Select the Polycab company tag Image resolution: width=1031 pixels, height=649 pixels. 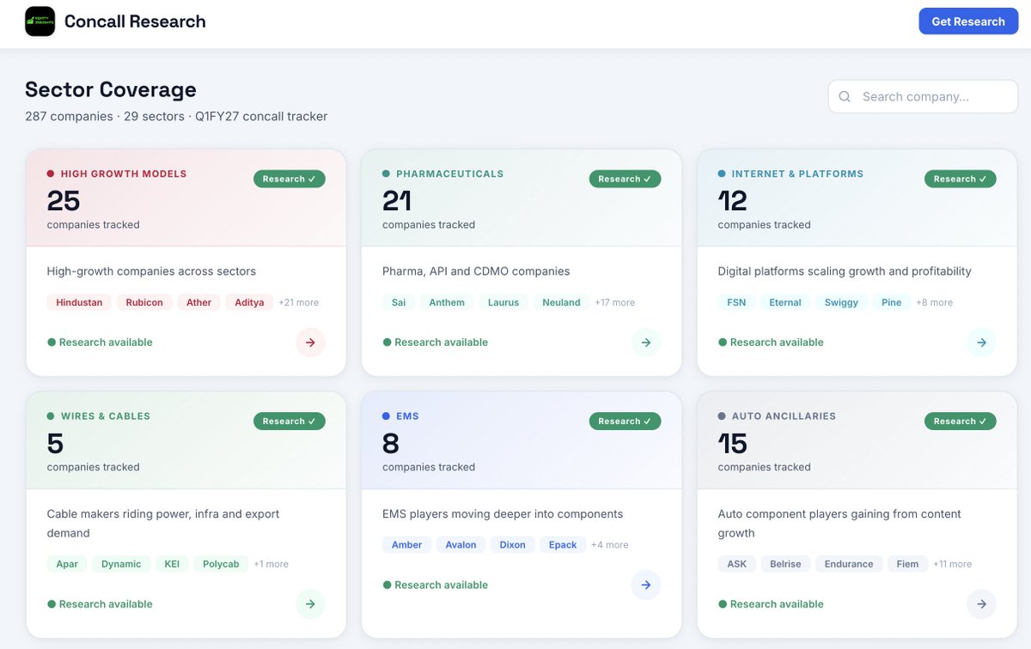(x=221, y=564)
